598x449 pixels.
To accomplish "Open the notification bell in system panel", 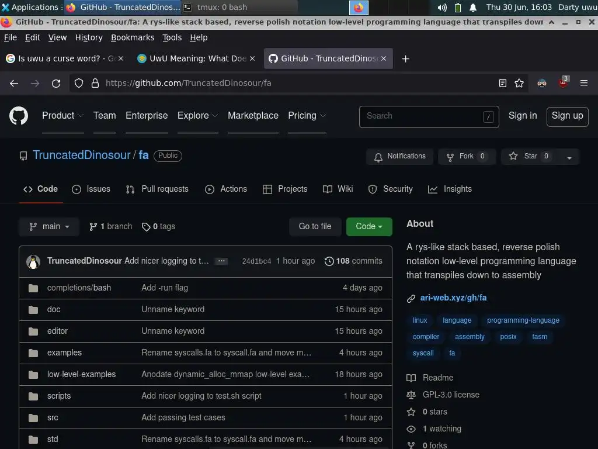I will click(473, 7).
